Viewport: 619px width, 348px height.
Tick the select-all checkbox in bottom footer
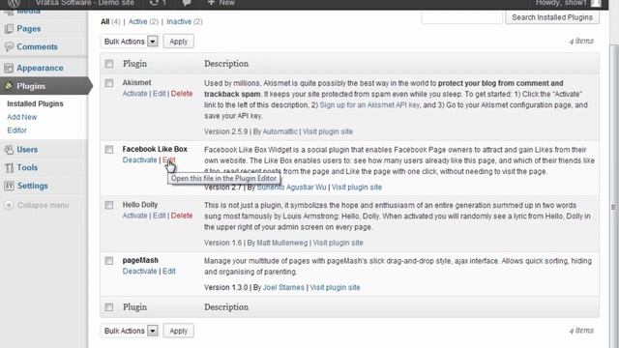(109, 307)
